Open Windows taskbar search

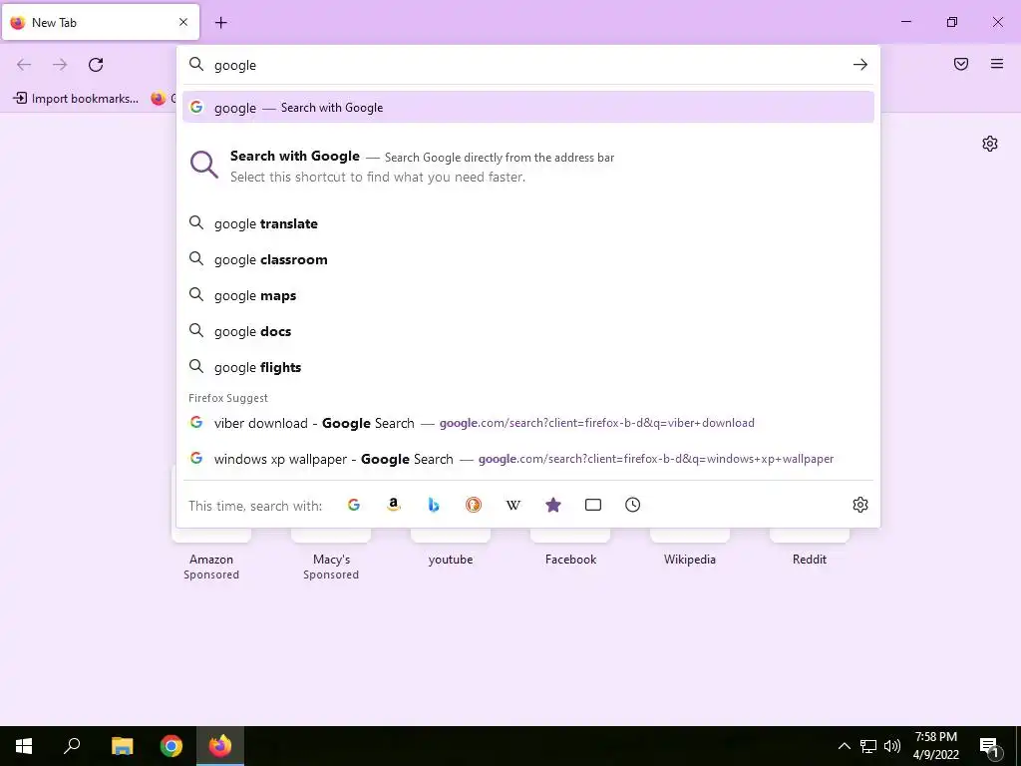72,746
